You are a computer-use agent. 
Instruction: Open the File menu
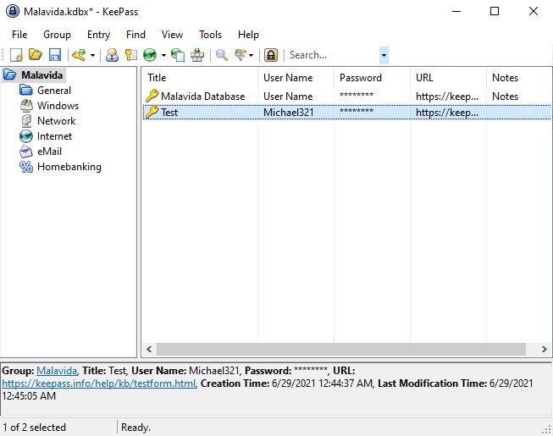[x=19, y=35]
